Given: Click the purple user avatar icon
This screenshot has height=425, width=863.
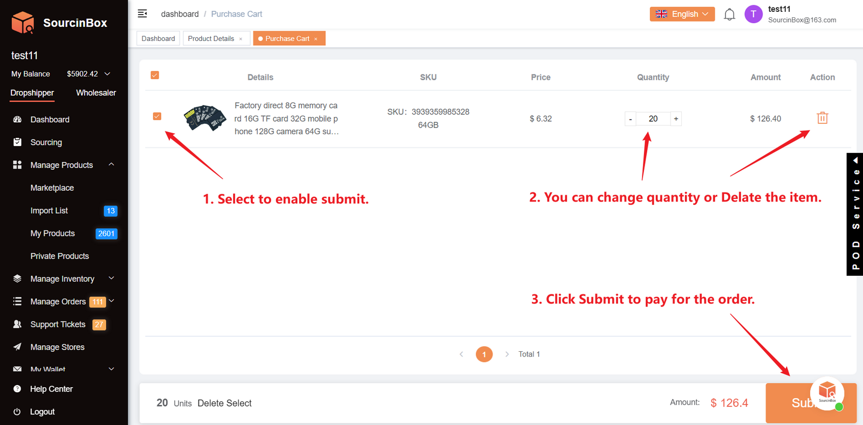Looking at the screenshot, I should click(x=753, y=15).
